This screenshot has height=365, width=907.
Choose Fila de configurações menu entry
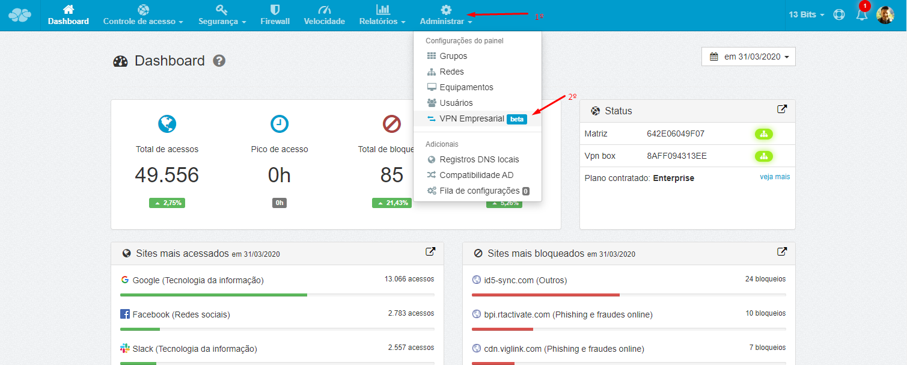(x=477, y=191)
